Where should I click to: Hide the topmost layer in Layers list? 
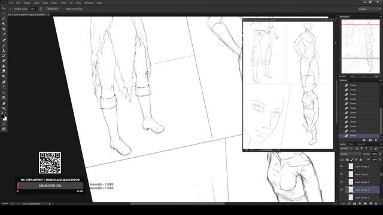click(342, 167)
